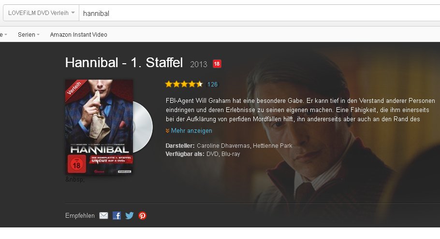Click the red Verleih ribbon on cover
This screenshot has width=440, height=239.
(74, 89)
